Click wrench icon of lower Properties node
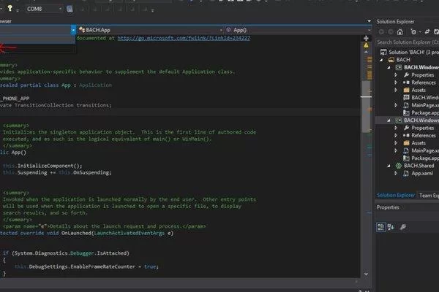Screen dimensions: 439x292 click(x=406, y=128)
